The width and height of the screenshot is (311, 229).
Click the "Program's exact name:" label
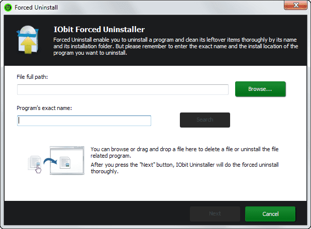44,108
